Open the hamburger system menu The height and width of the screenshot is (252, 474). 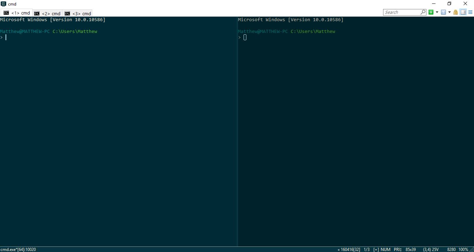[x=470, y=12]
